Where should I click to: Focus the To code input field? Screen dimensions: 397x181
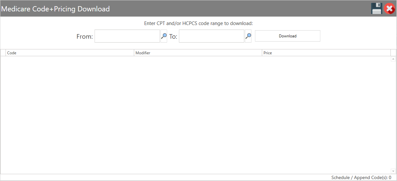pos(212,36)
